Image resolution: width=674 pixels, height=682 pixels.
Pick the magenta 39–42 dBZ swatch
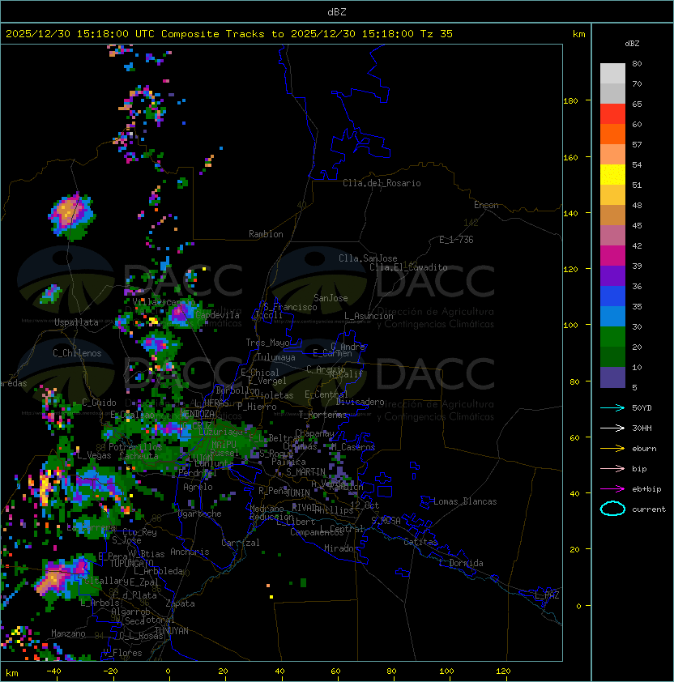pyautogui.click(x=612, y=256)
